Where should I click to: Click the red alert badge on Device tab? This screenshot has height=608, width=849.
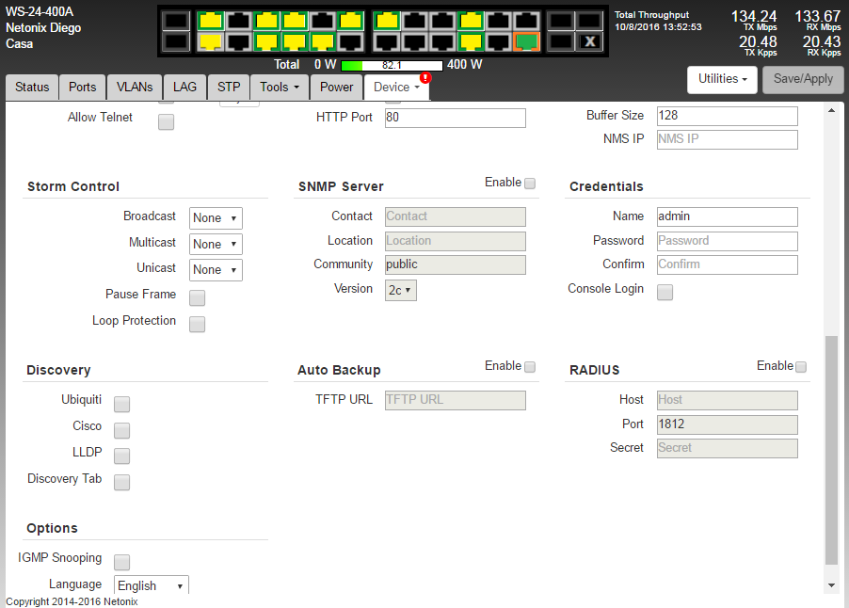coord(424,77)
